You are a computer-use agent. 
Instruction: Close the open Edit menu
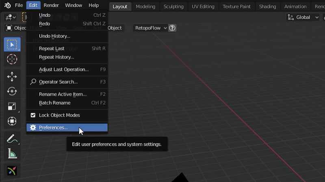coord(33,5)
